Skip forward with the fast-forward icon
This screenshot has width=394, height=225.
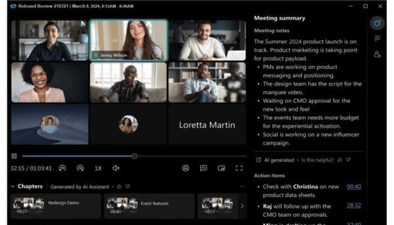pyautogui.click(x=80, y=168)
